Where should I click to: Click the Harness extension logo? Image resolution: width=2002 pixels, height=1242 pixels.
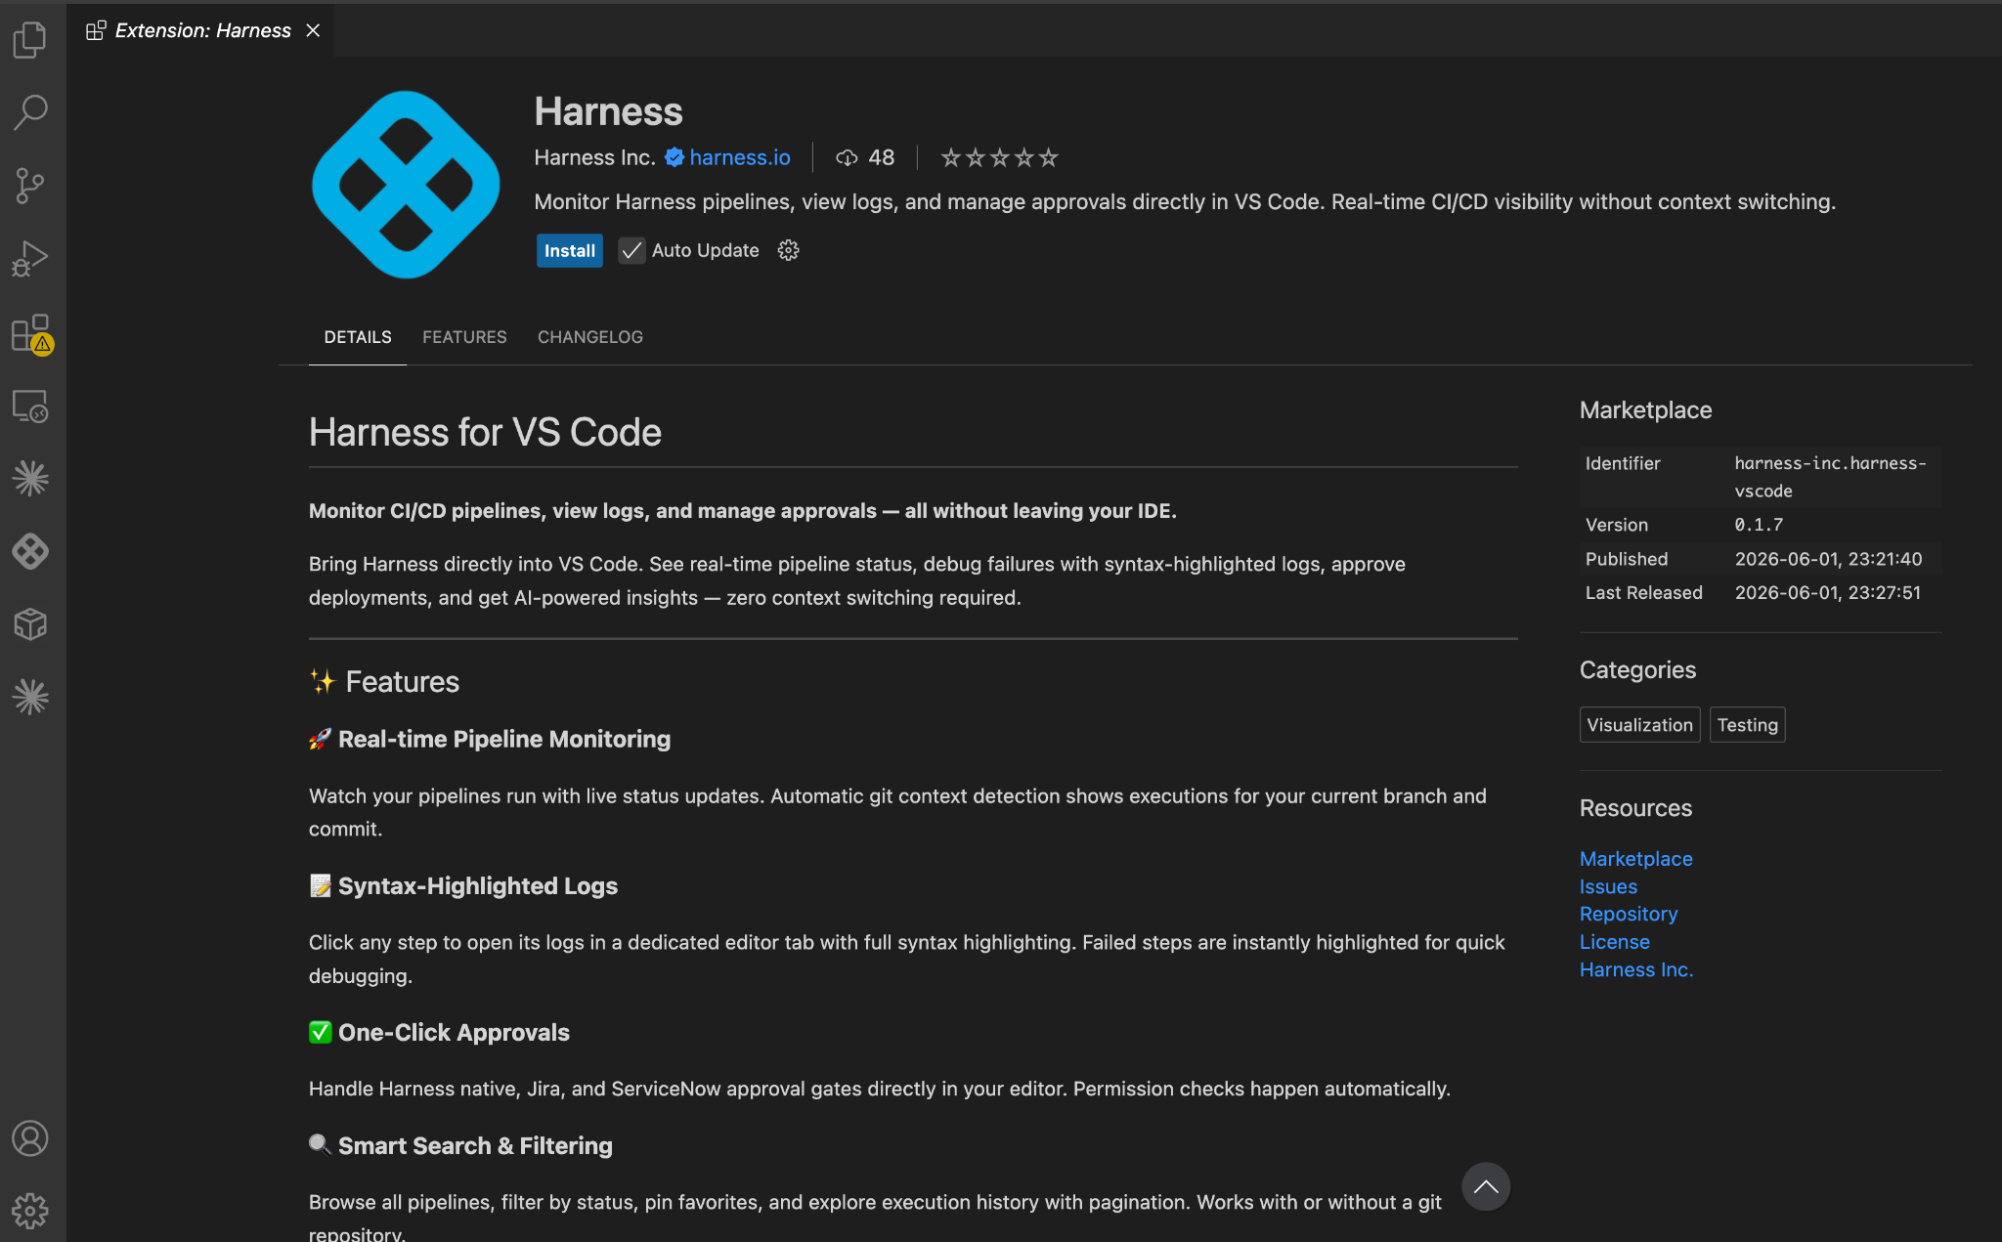pyautogui.click(x=406, y=185)
